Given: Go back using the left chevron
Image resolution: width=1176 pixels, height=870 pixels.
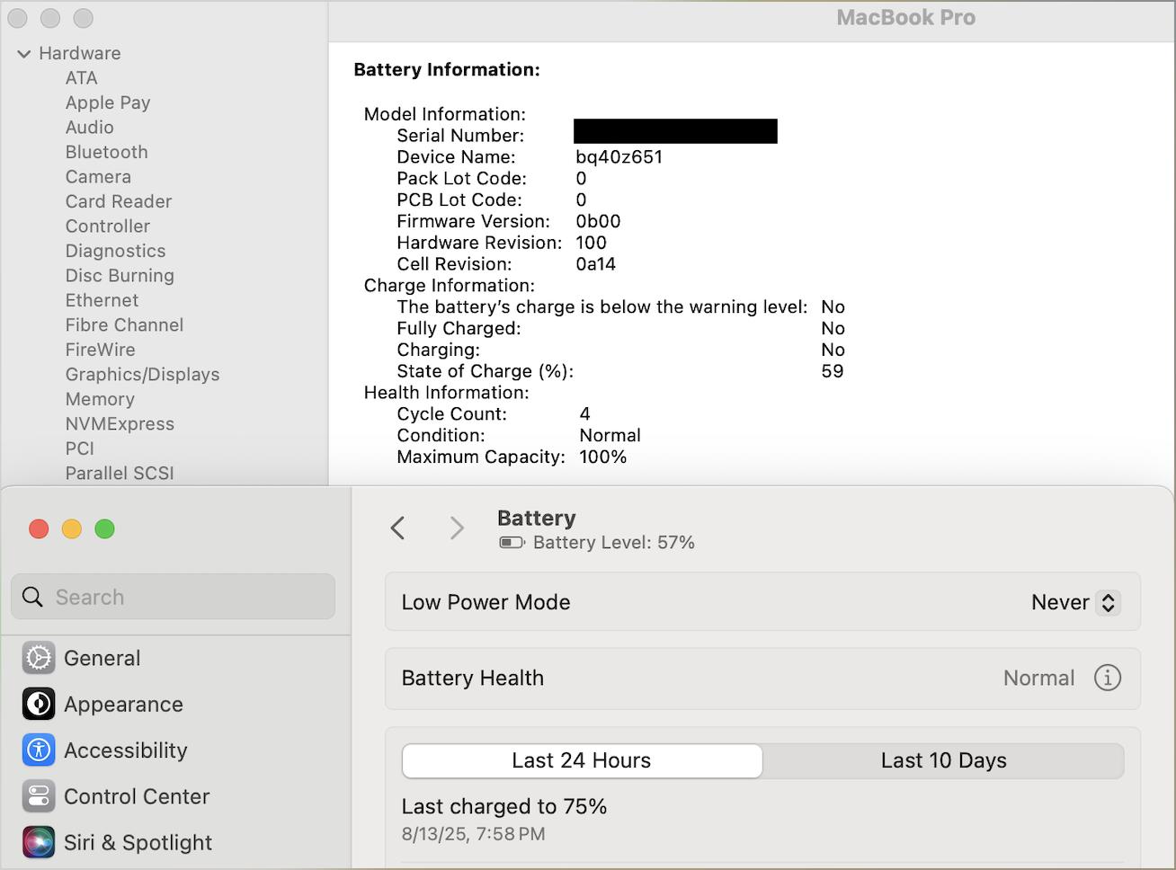Looking at the screenshot, I should pyautogui.click(x=398, y=528).
